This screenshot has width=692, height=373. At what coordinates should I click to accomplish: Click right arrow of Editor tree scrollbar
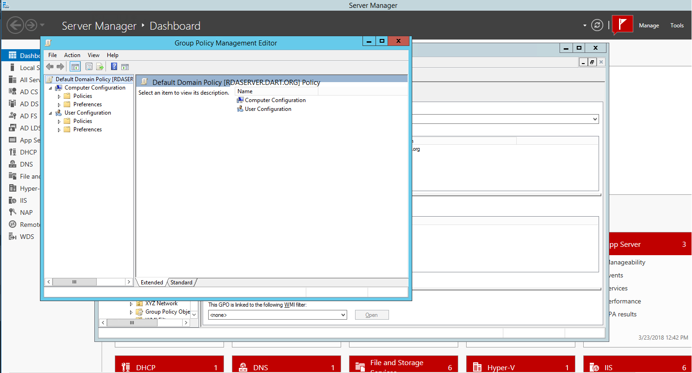pyautogui.click(x=129, y=282)
